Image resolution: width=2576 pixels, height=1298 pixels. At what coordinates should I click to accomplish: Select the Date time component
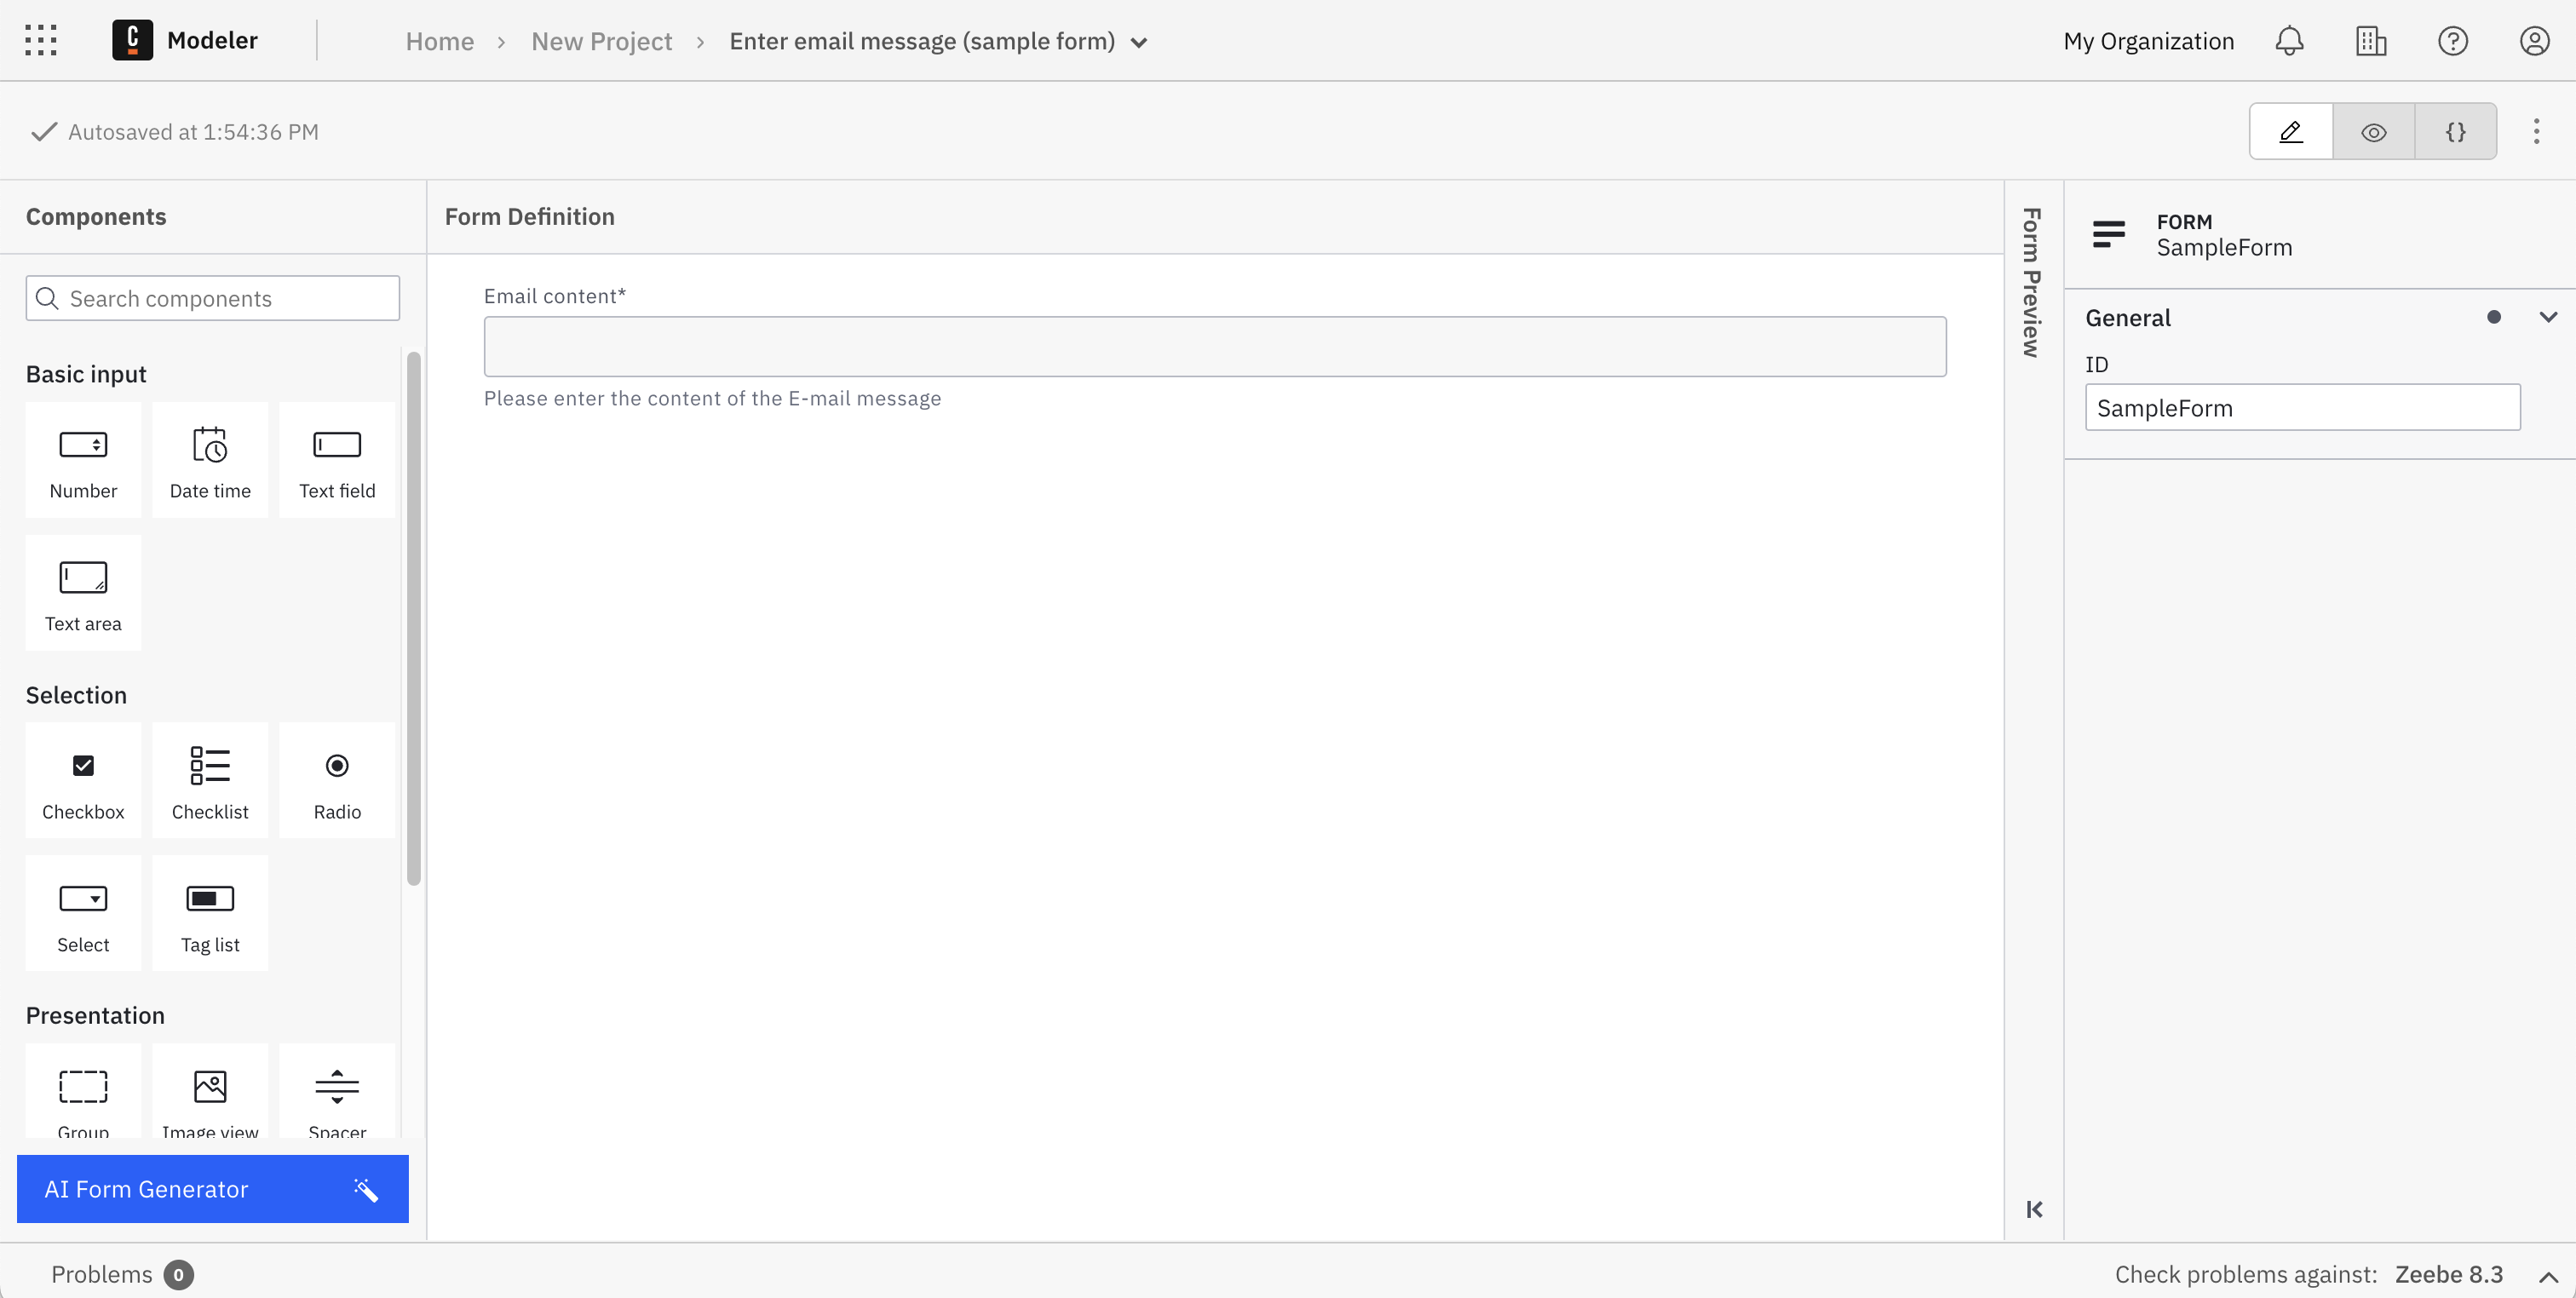point(210,460)
